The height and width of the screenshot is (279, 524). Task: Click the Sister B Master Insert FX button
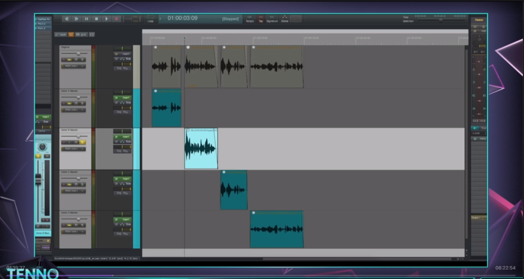pos(123,136)
